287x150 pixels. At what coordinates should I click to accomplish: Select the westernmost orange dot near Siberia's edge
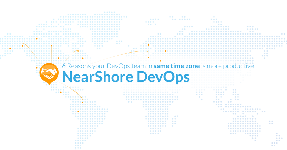[10, 49]
